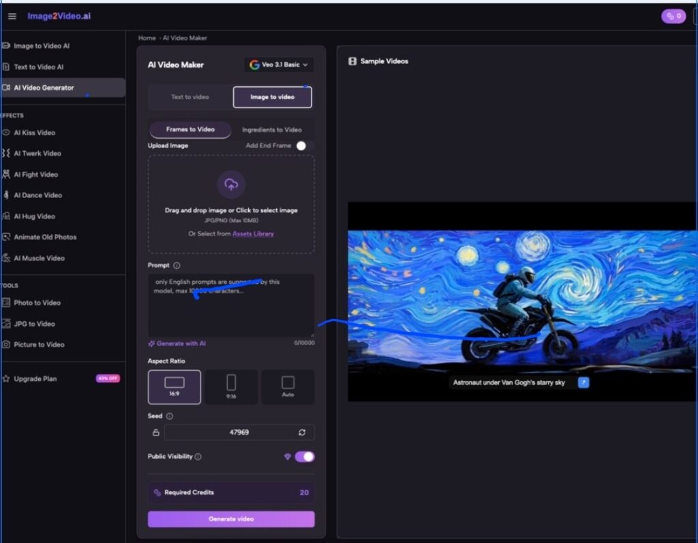This screenshot has width=698, height=543.
Task: Switch to the Ingredients to Video tab
Action: [x=272, y=130]
